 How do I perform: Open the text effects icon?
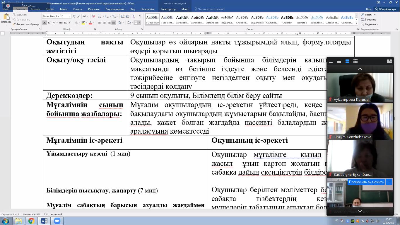[x=77, y=23]
